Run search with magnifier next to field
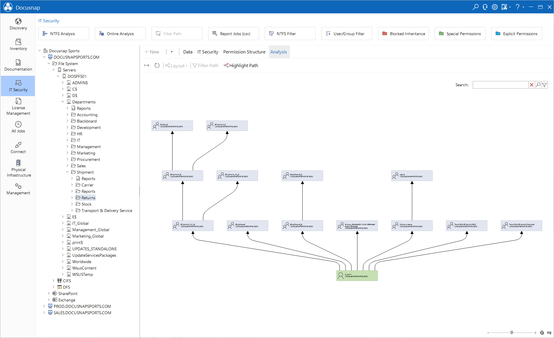Screen dimensions: 554x338 [x=538, y=85]
